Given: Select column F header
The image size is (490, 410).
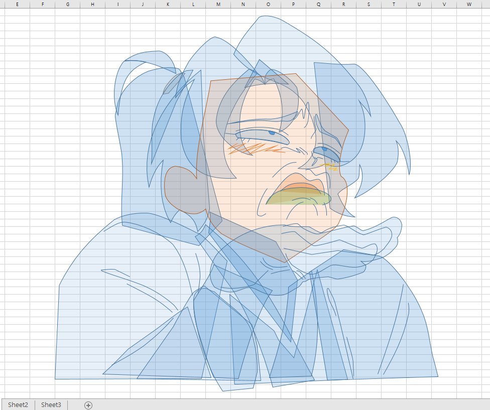Looking at the screenshot, I should coord(43,4).
